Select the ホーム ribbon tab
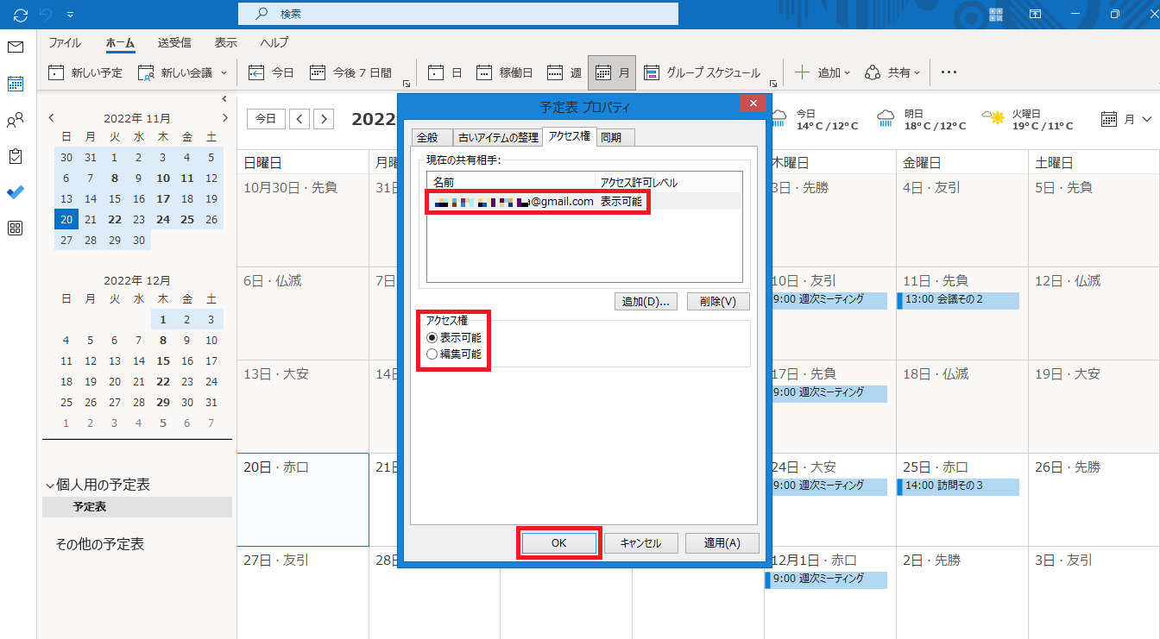 tap(120, 43)
